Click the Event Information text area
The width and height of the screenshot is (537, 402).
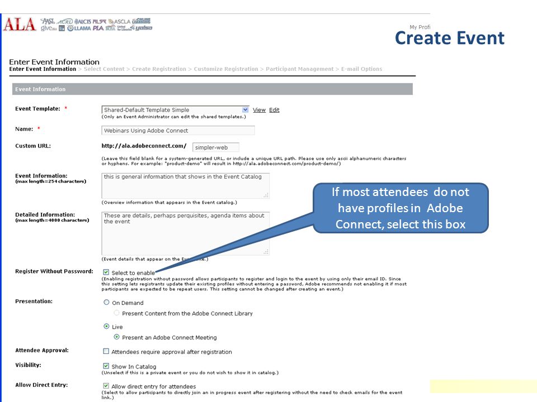coord(185,185)
